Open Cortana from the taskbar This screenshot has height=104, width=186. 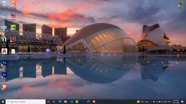pos(48,102)
